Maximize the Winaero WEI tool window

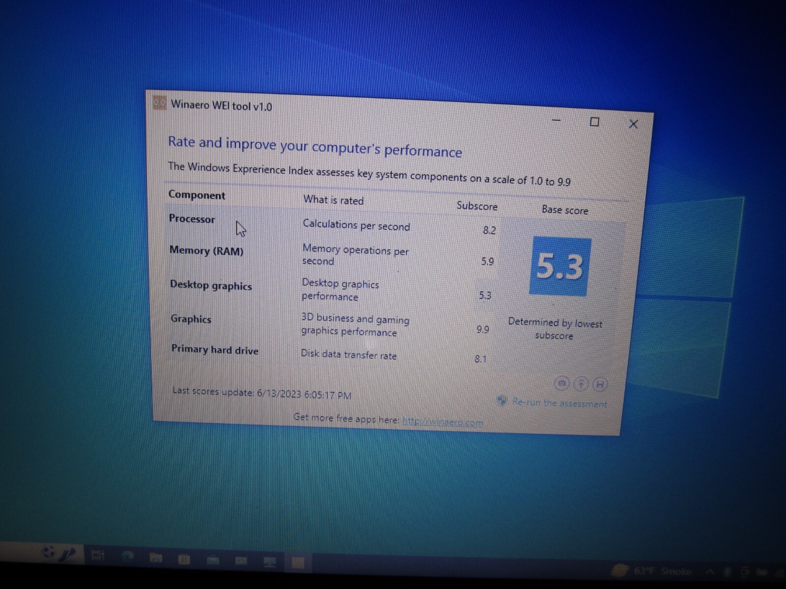pyautogui.click(x=594, y=121)
